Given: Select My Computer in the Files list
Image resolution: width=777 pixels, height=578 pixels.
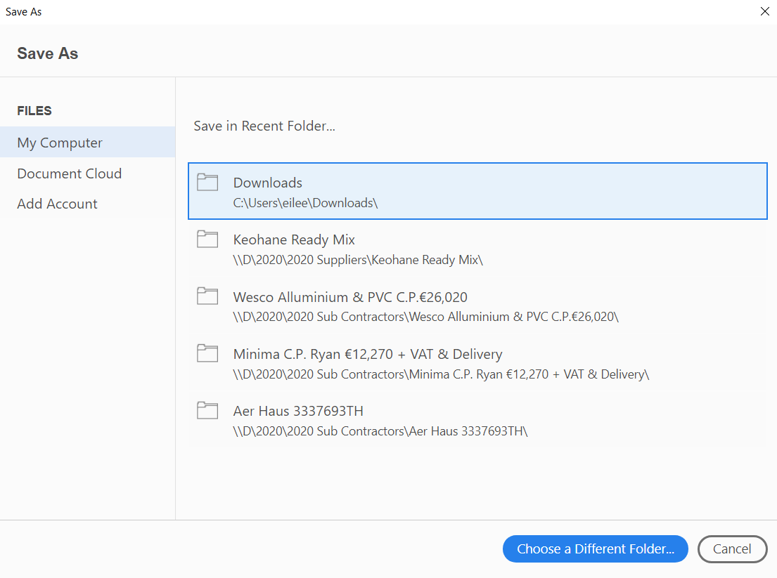Looking at the screenshot, I should click(x=87, y=143).
